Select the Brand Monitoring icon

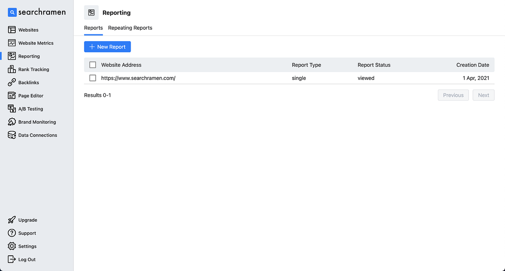12,122
